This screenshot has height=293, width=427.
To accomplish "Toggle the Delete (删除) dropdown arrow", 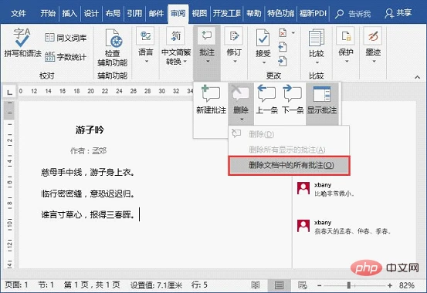I will (x=241, y=120).
